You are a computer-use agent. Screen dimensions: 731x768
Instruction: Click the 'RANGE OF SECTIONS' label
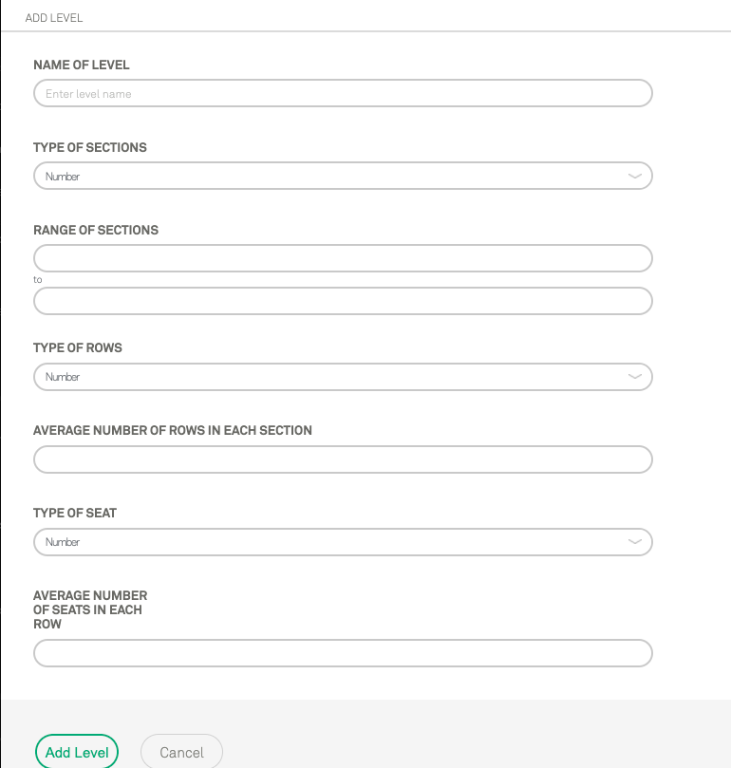point(96,230)
